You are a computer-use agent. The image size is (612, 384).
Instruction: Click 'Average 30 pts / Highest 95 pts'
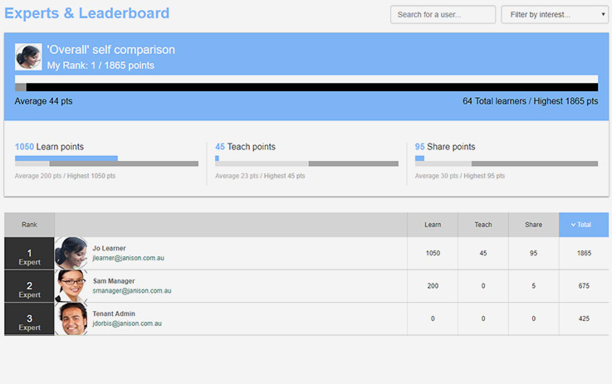click(x=460, y=176)
